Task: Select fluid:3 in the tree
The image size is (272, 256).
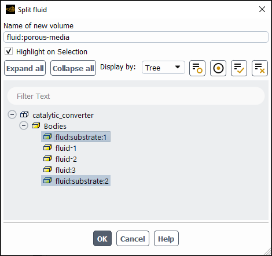Action: tap(65, 170)
